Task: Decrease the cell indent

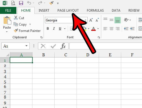Action: pyautogui.click(x=126, y=29)
